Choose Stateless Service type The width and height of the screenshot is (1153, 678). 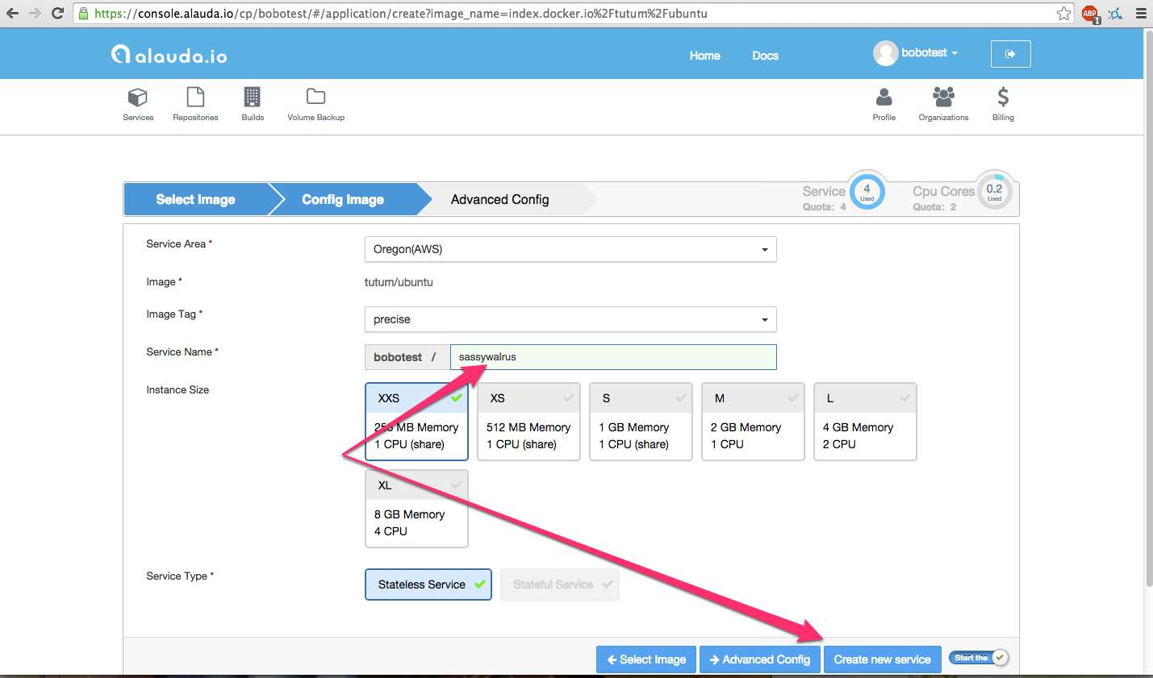coord(428,584)
